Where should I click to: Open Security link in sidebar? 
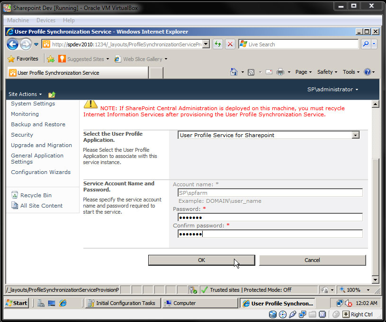(x=22, y=135)
